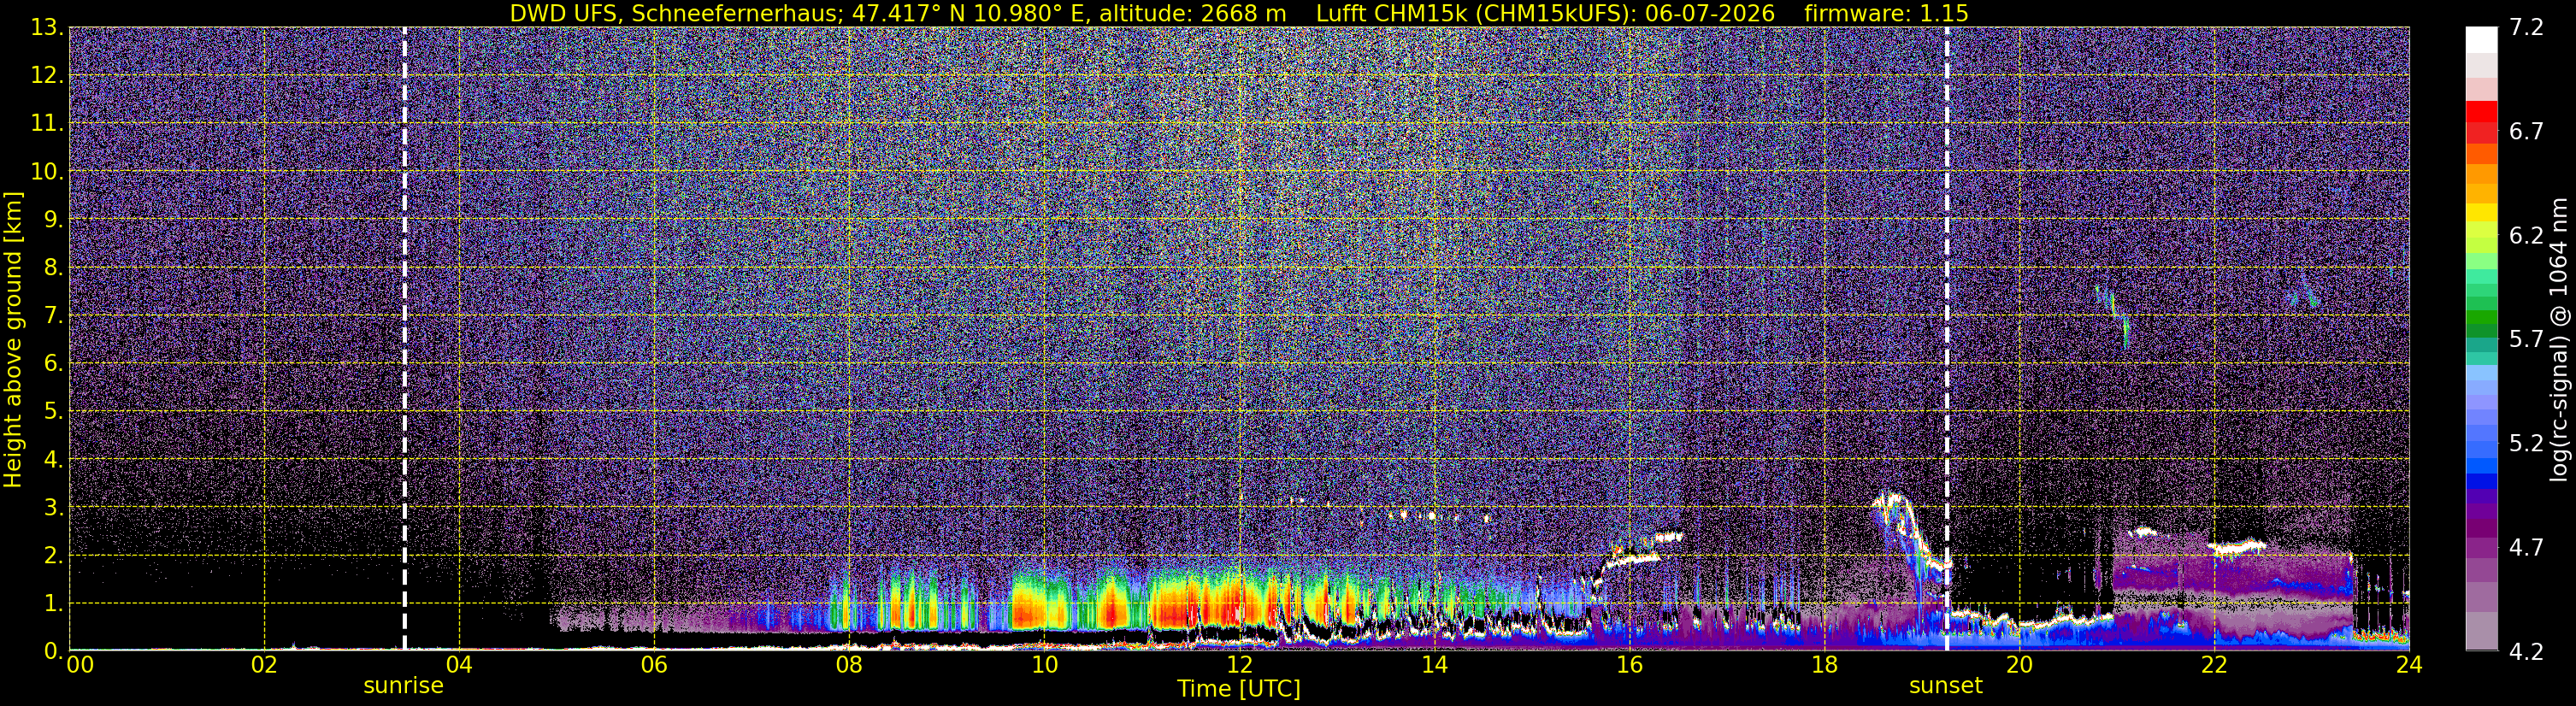This screenshot has width=2576, height=706.
Task: Click the 1. height tick label
Action: [x=53, y=604]
